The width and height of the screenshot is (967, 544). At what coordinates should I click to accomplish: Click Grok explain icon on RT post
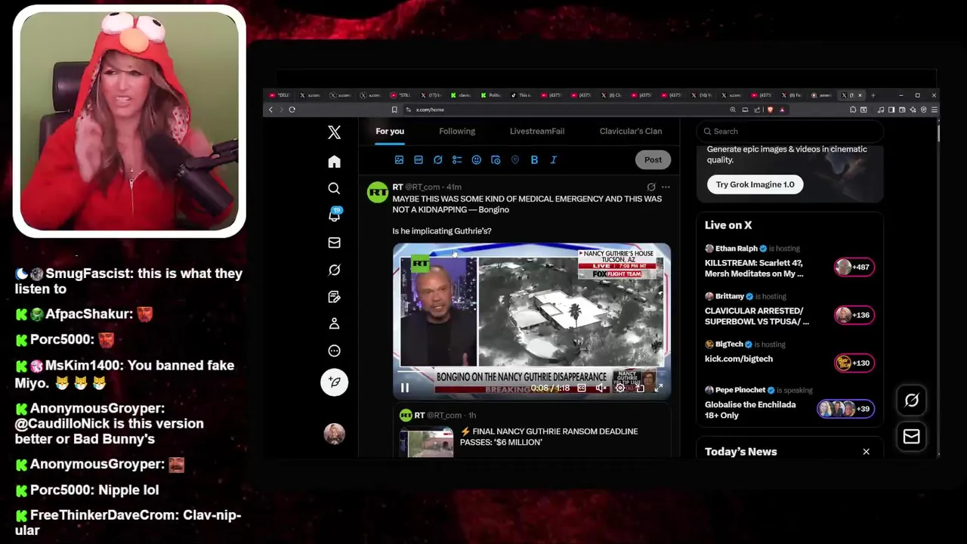click(x=651, y=187)
